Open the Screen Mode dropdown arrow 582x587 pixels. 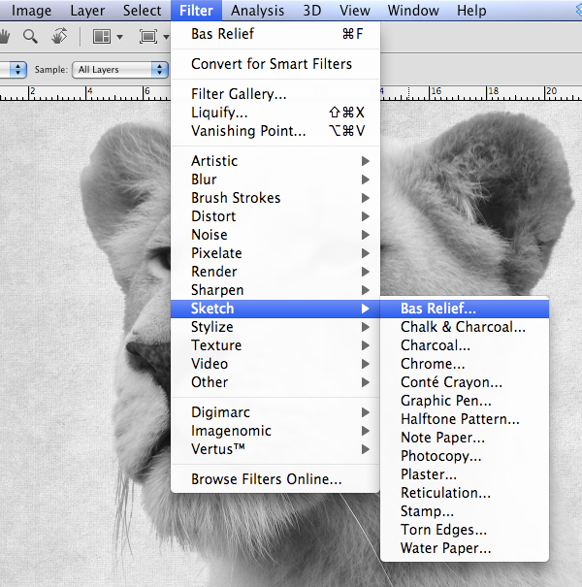[166, 37]
